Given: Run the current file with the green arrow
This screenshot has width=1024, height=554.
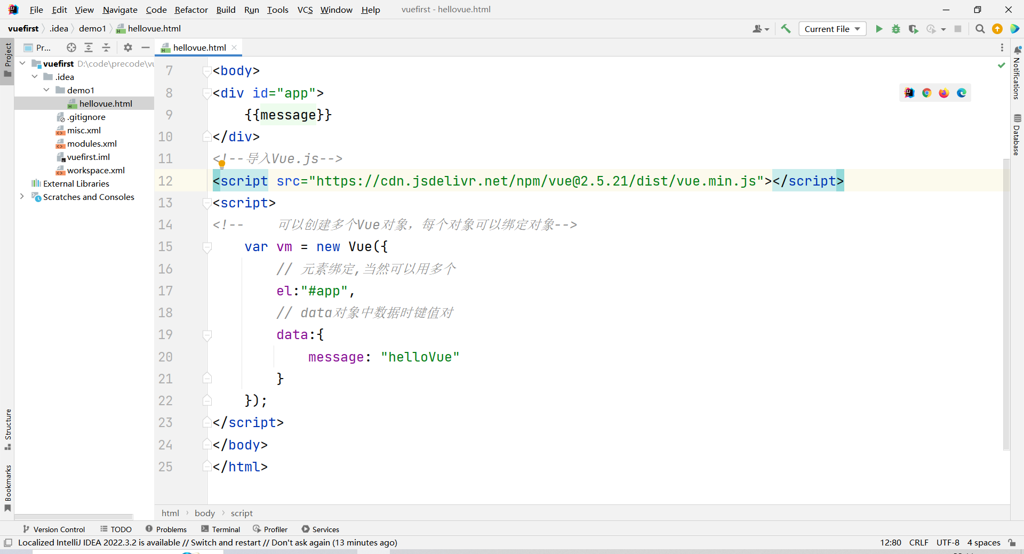Looking at the screenshot, I should (879, 29).
